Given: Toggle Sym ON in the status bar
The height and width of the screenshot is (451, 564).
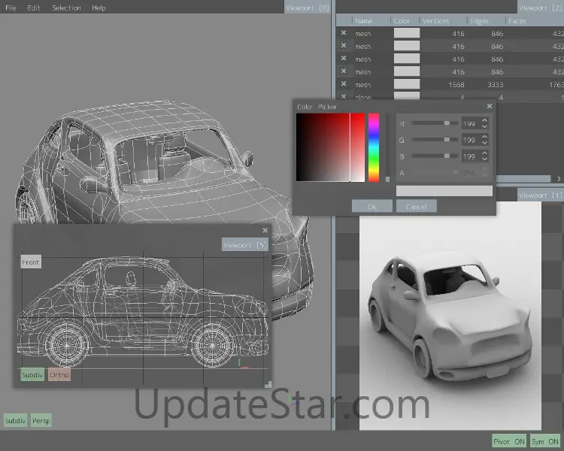Looking at the screenshot, I should [x=545, y=441].
